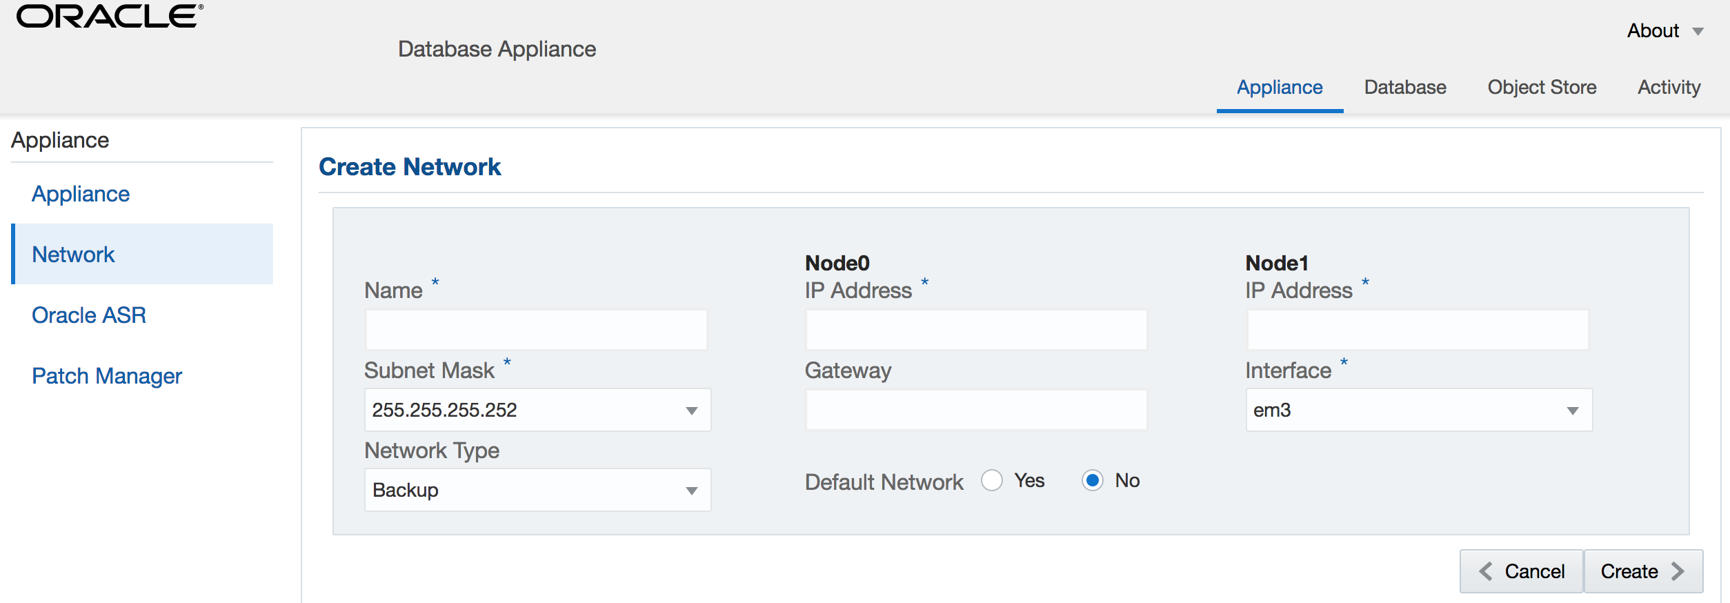Expand the Interface em3 dropdown
Screen dimensions: 1730x603
(1419, 410)
